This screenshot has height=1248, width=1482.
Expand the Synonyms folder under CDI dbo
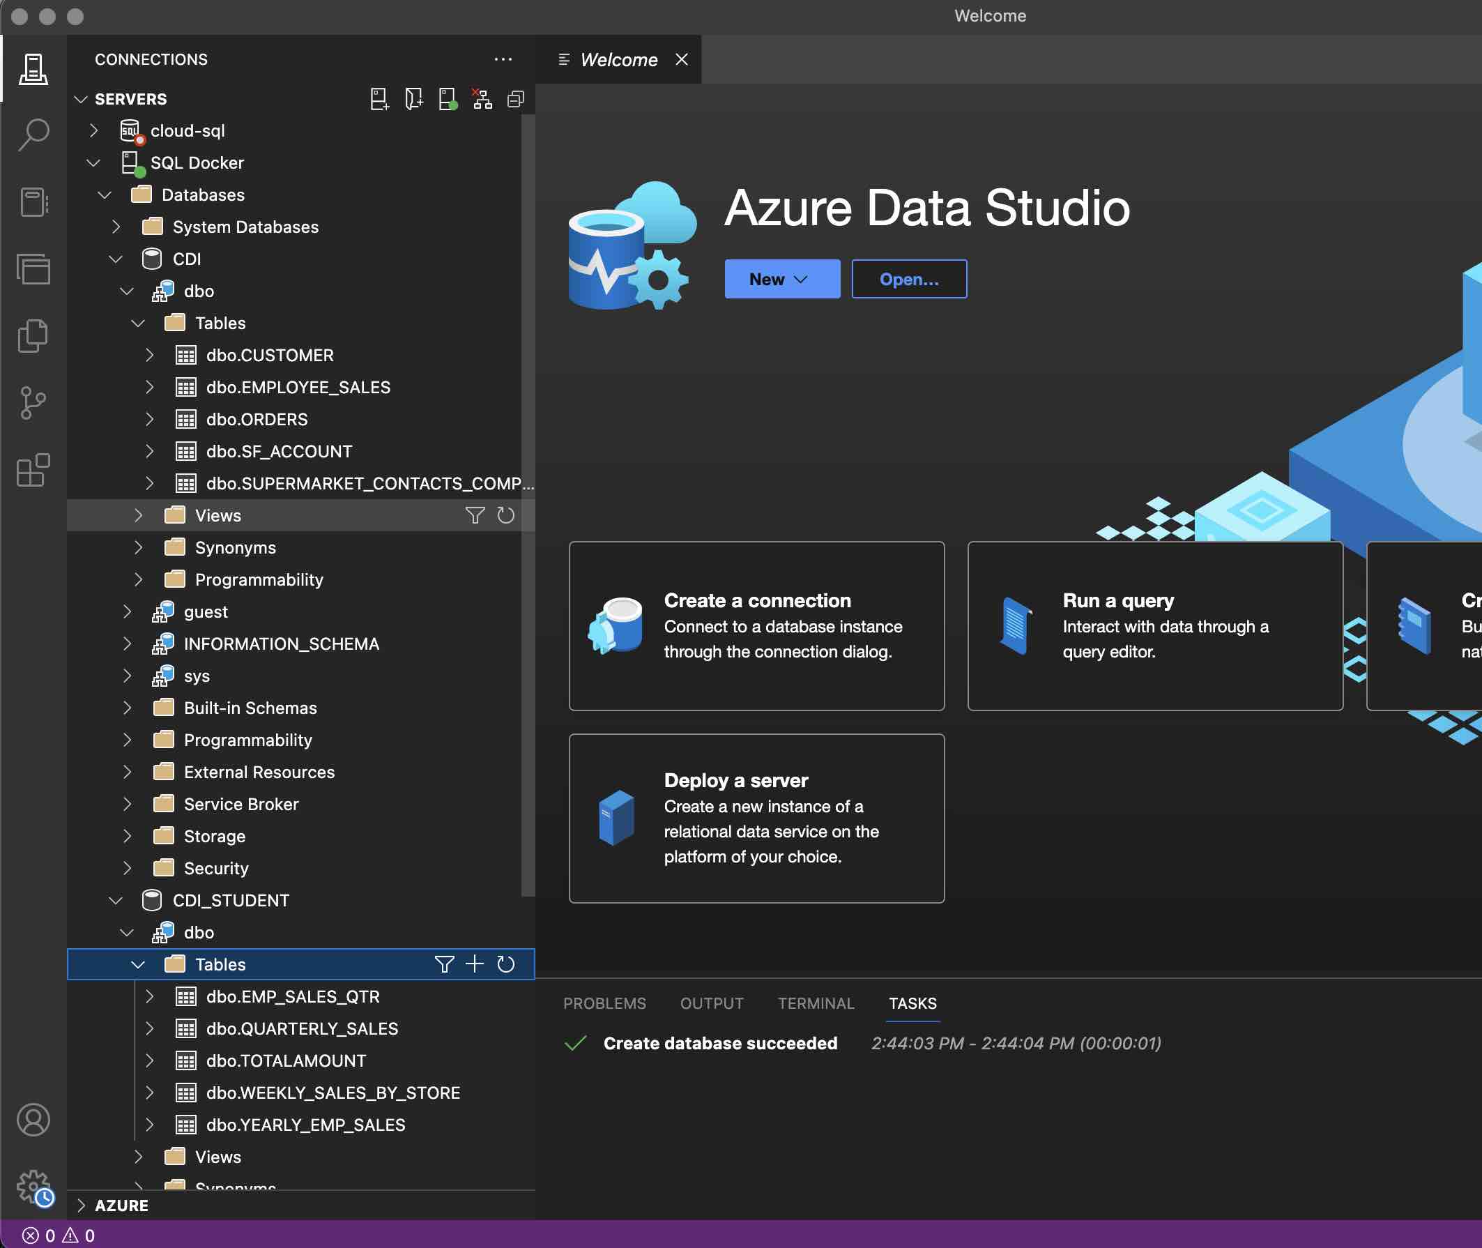click(139, 547)
